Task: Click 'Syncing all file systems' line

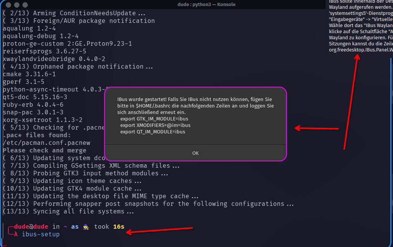Action: click(x=69, y=212)
